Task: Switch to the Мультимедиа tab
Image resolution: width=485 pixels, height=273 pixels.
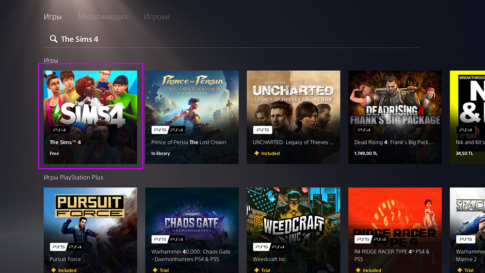Action: pos(103,17)
